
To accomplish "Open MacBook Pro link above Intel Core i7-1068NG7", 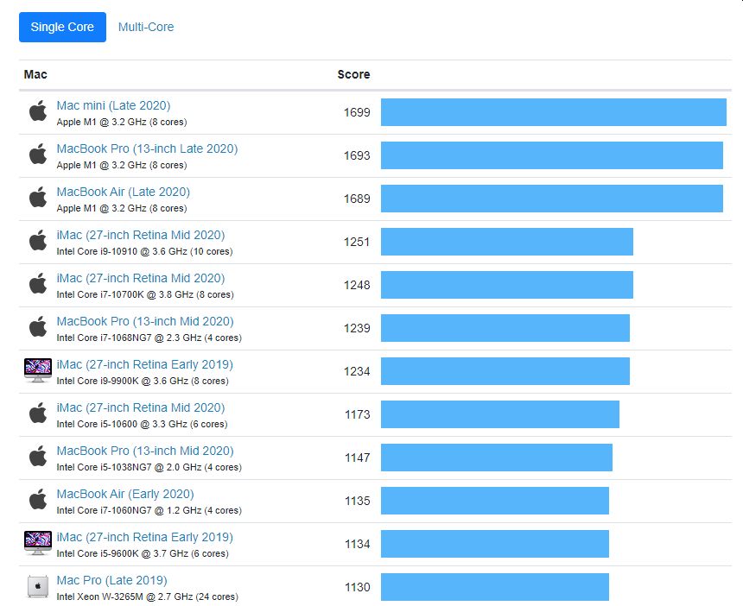I will tap(145, 321).
